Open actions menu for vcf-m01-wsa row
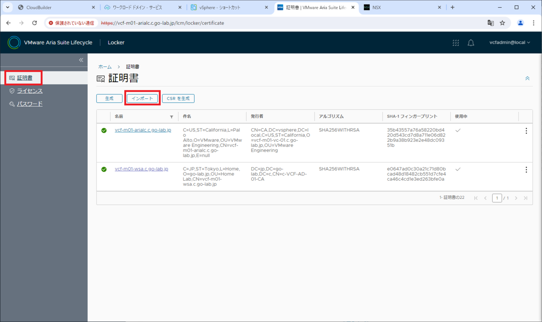 pos(526,170)
